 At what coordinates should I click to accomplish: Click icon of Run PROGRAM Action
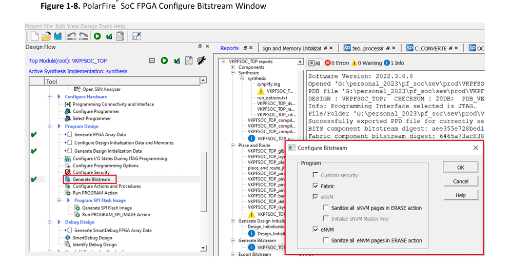click(x=67, y=193)
